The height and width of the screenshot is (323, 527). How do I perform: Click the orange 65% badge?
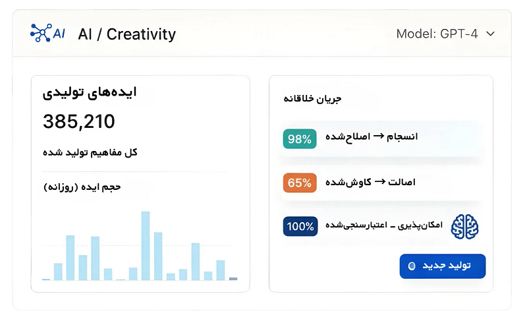pos(299,183)
